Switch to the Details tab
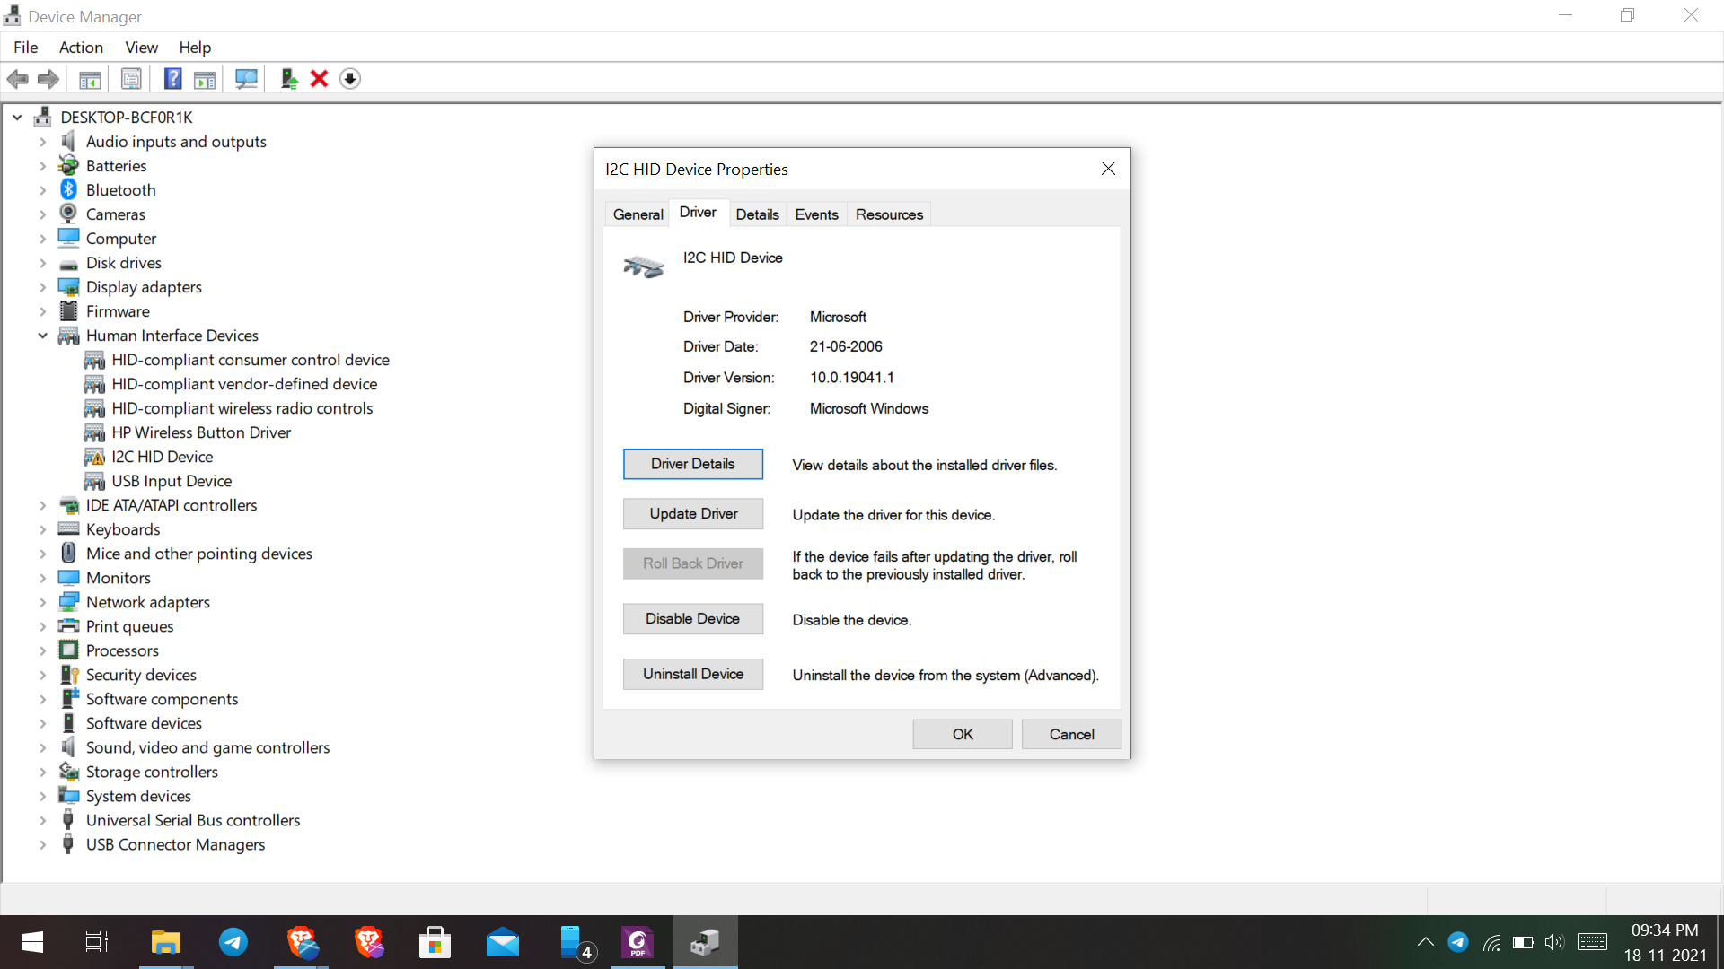The height and width of the screenshot is (969, 1724). click(757, 214)
